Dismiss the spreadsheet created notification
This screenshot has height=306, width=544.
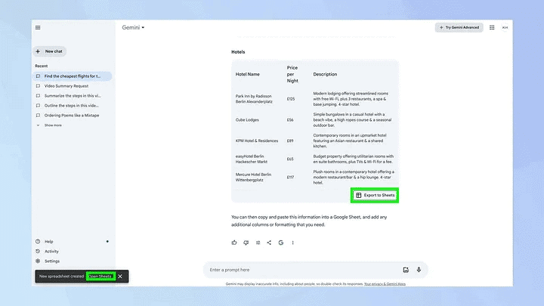tap(120, 277)
